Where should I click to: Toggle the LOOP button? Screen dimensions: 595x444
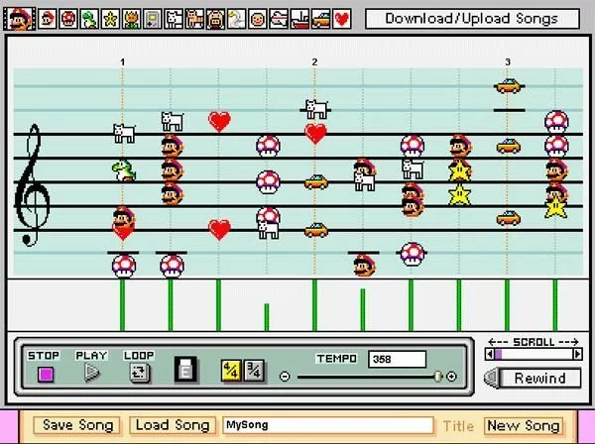pyautogui.click(x=139, y=373)
